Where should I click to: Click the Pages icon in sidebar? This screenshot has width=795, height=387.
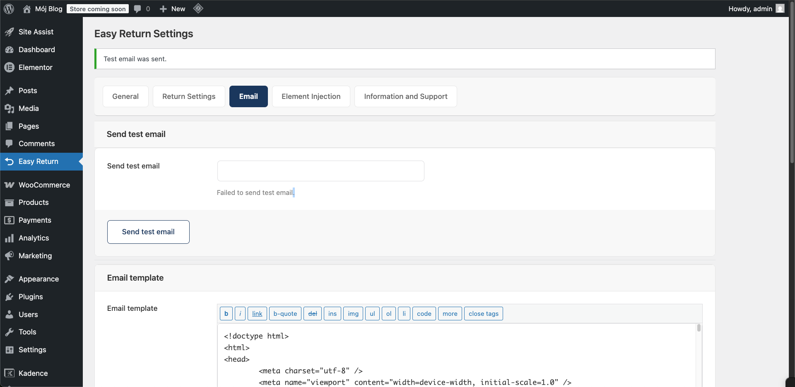click(x=10, y=126)
